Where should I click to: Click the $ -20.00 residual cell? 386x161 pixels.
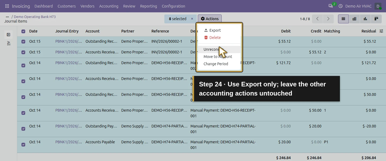point(369,126)
